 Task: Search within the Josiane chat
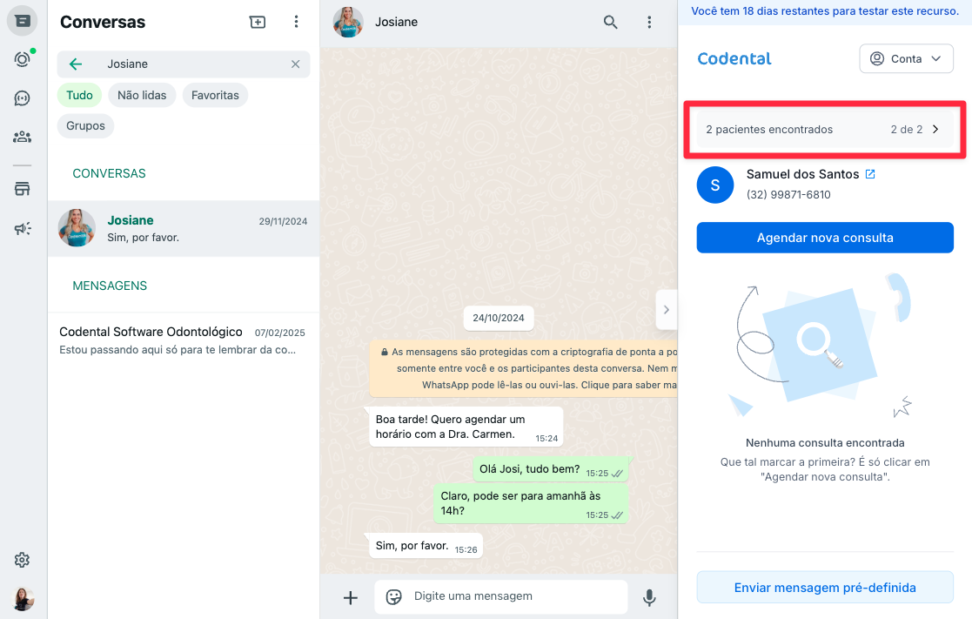click(611, 23)
